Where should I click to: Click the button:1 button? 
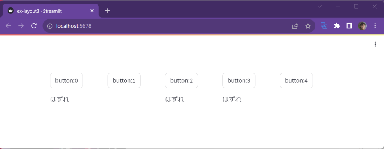click(124, 80)
